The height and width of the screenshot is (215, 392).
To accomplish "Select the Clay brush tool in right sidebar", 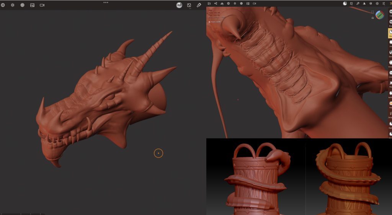I will 390,11.
